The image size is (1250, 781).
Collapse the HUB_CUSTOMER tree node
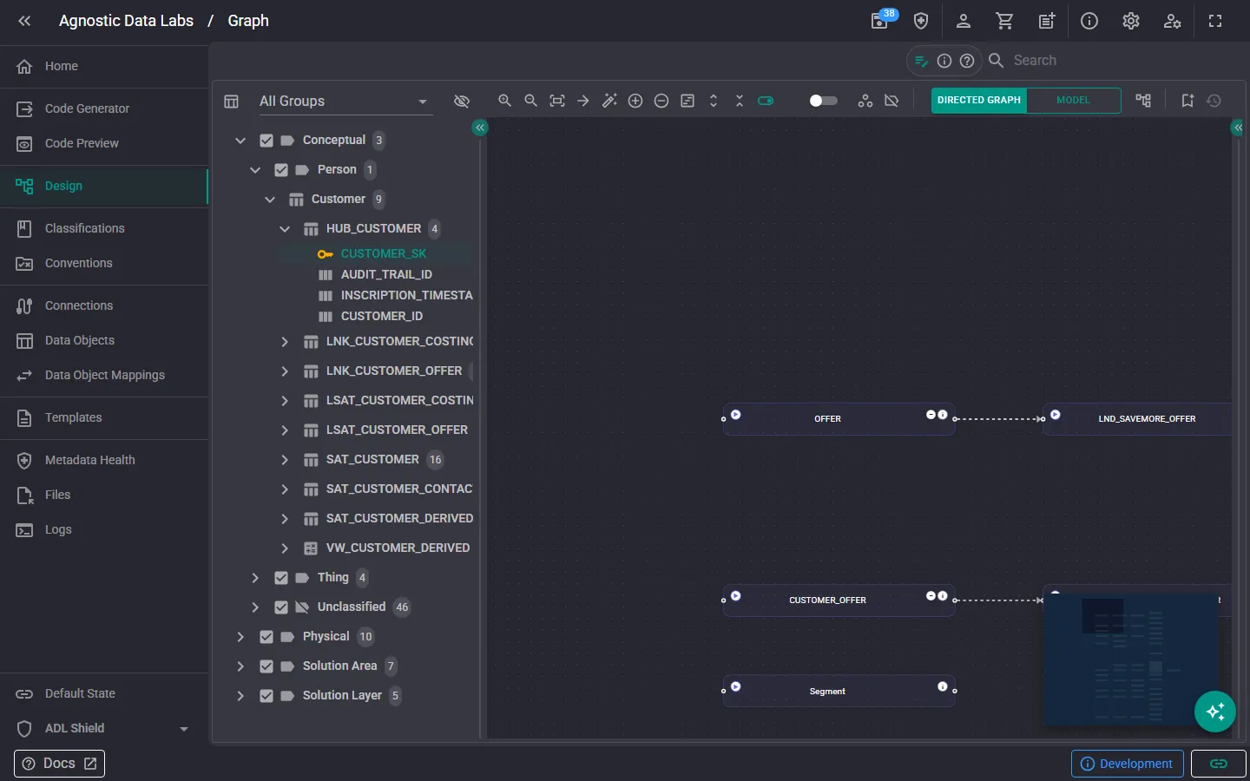pos(284,229)
